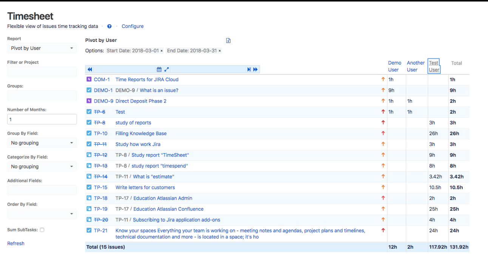Open the Report dropdown showing Pivot by User
The image size is (488, 268).
(42, 48)
